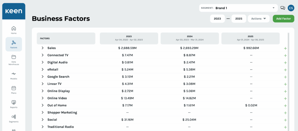This screenshot has width=298, height=131.
Task: Click the plus icon in Out of Home row
Action: pos(285,106)
